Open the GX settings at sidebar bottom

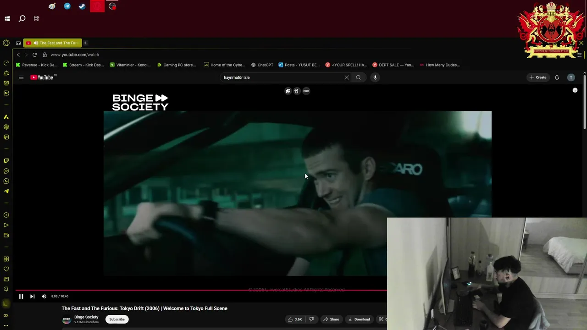6,315
